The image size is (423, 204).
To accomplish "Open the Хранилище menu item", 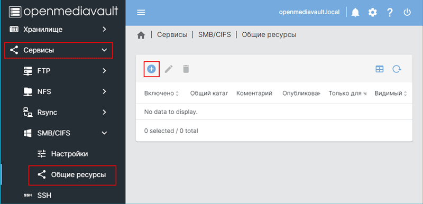I will point(62,29).
